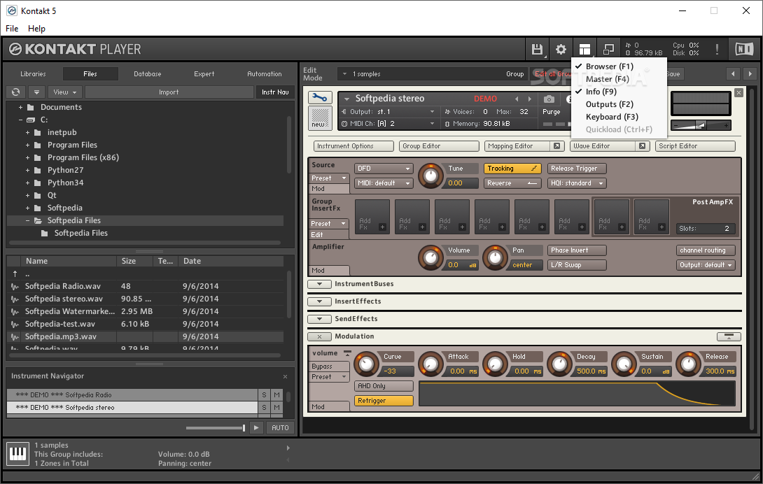This screenshot has width=763, height=484.
Task: Go to next instrument arrow in Edit Mode
Action: tap(750, 74)
